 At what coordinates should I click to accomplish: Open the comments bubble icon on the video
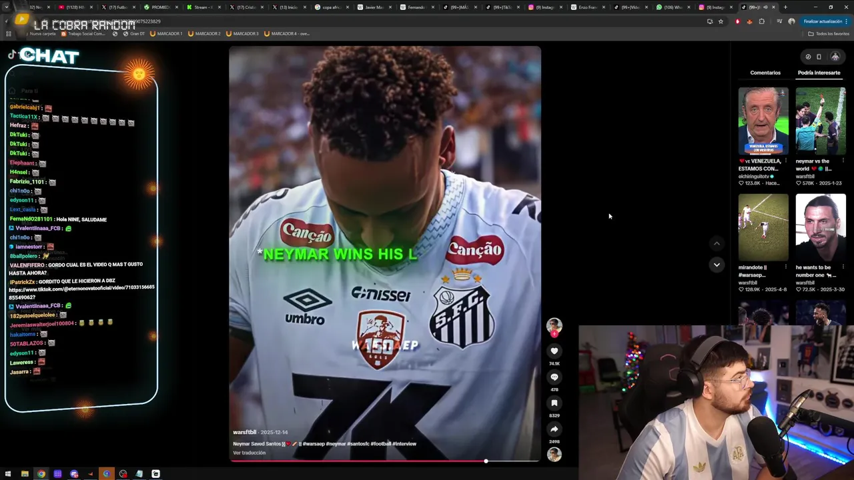pyautogui.click(x=554, y=377)
